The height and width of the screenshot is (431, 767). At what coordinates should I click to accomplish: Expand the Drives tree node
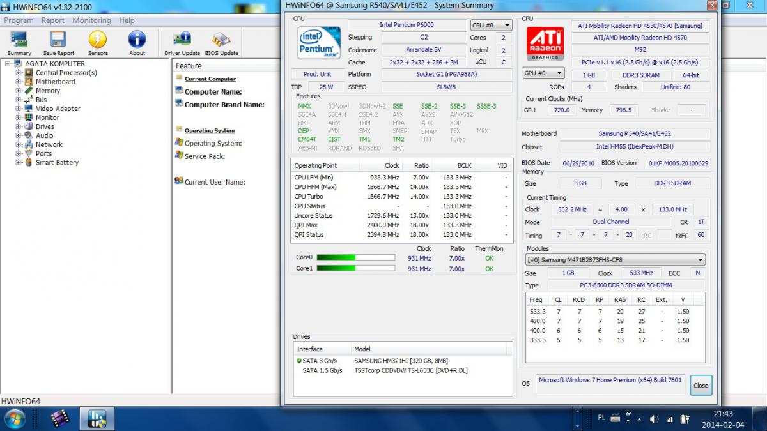tap(19, 126)
